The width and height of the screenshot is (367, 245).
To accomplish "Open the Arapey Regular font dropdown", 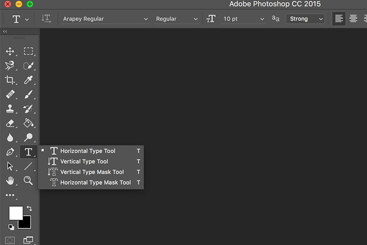I will 105,19.
